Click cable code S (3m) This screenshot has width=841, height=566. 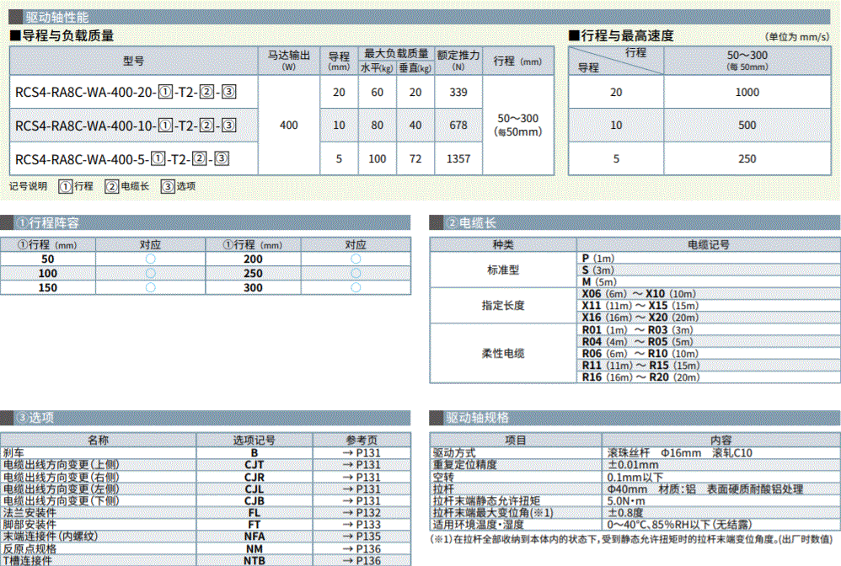[x=598, y=270]
